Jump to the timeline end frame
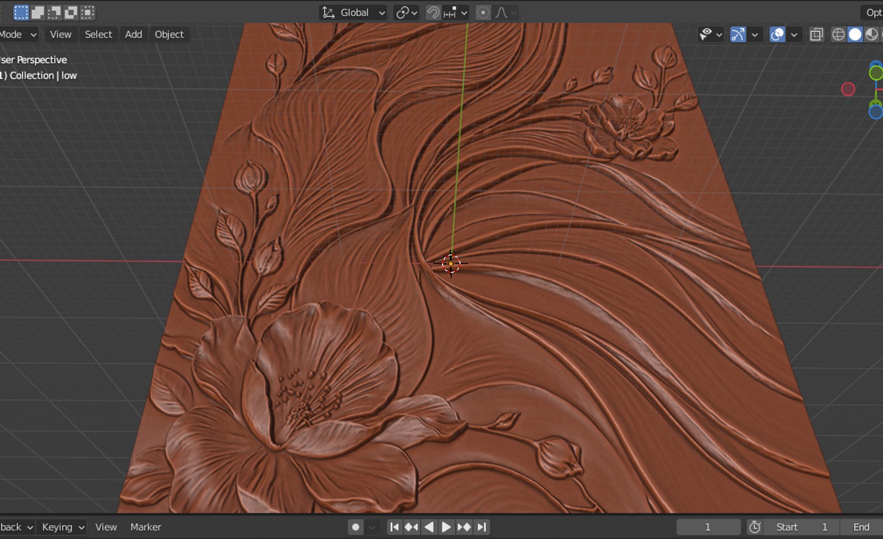Image resolution: width=883 pixels, height=539 pixels. click(x=481, y=527)
